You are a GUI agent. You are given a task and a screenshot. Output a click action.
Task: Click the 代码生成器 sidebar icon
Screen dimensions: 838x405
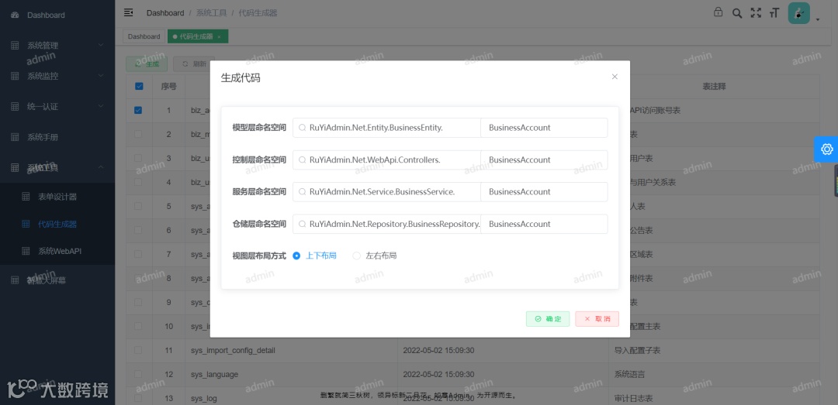(26, 224)
